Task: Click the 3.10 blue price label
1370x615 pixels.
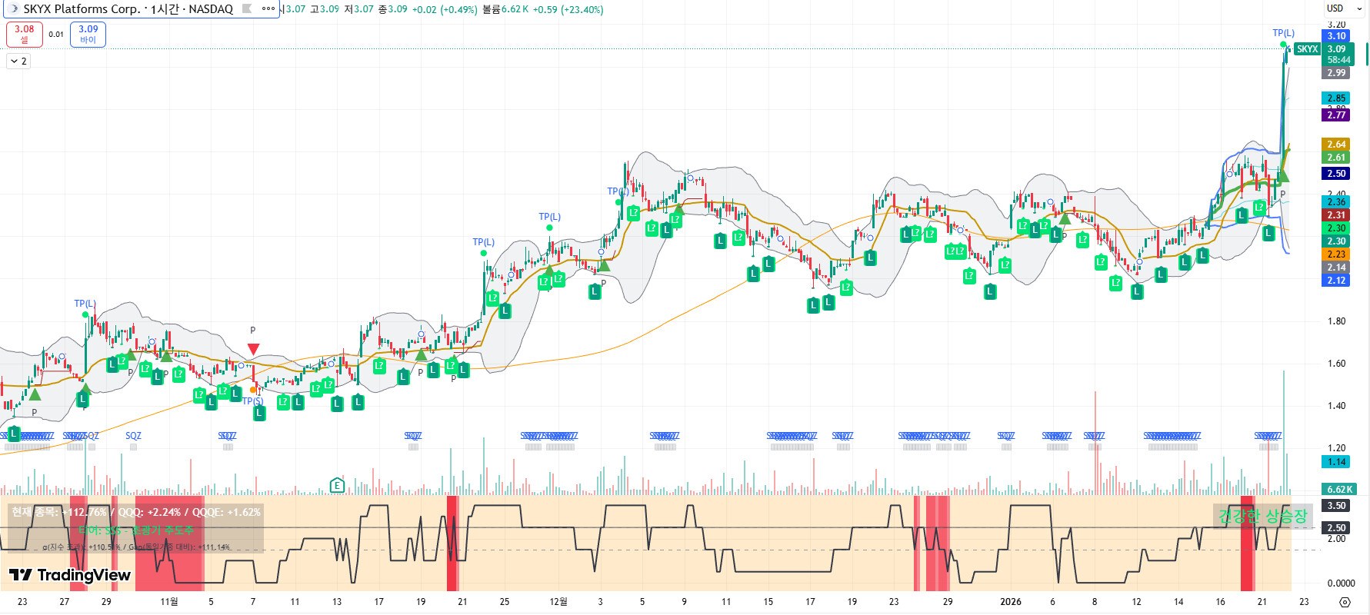Action: pos(1337,36)
